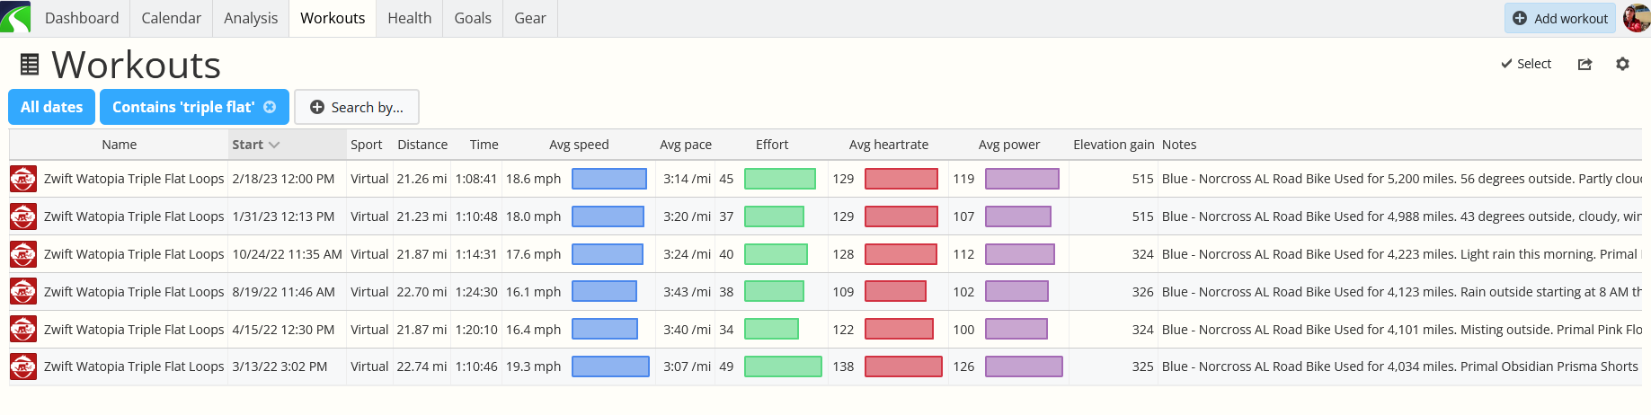This screenshot has height=415, width=1651.
Task: Open the Gear tab
Action: point(530,18)
